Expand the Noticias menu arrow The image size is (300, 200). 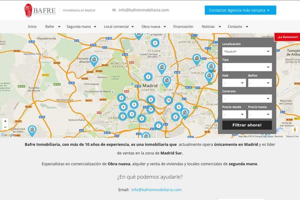click(220, 27)
